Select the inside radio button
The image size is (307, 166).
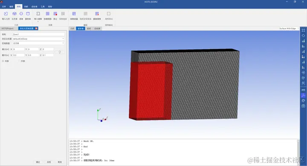pyautogui.click(x=3, y=61)
